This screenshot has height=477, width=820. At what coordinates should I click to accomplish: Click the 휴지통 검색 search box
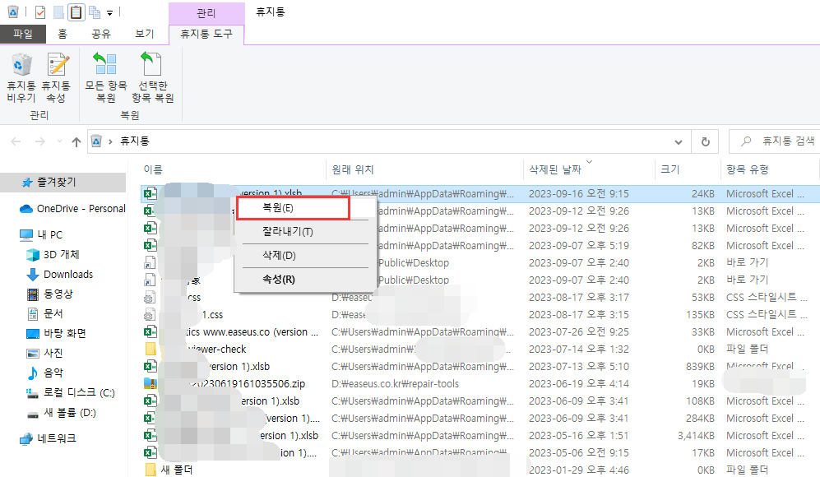point(777,140)
